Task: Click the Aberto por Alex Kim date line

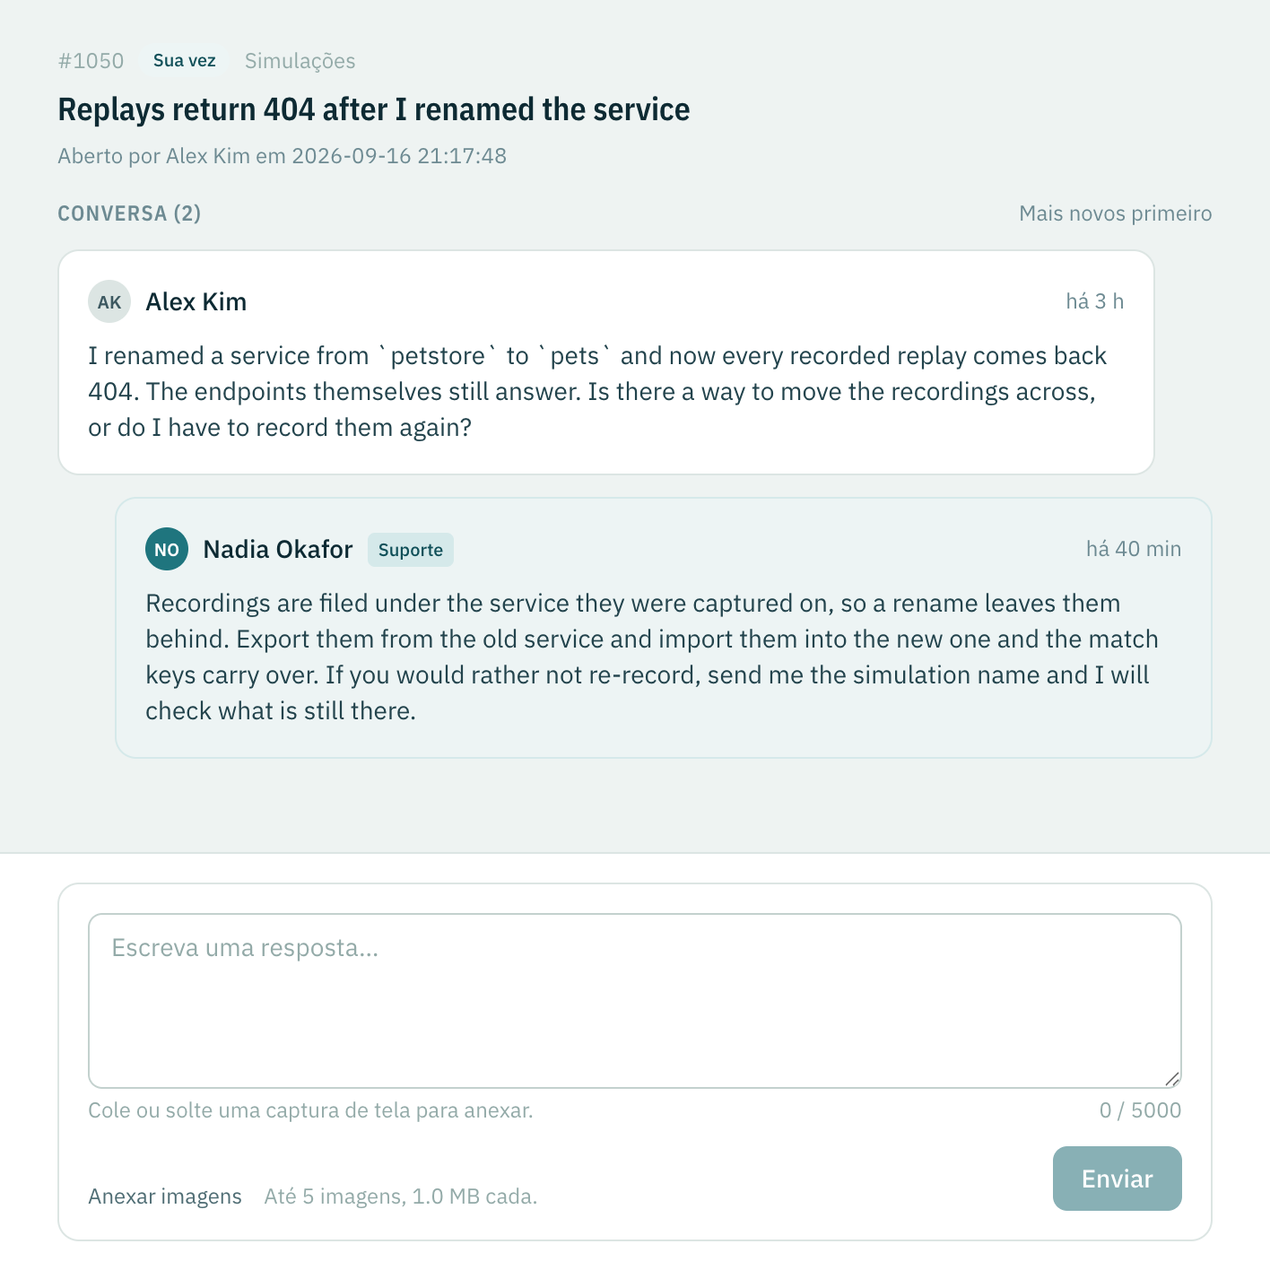Action: coord(283,156)
